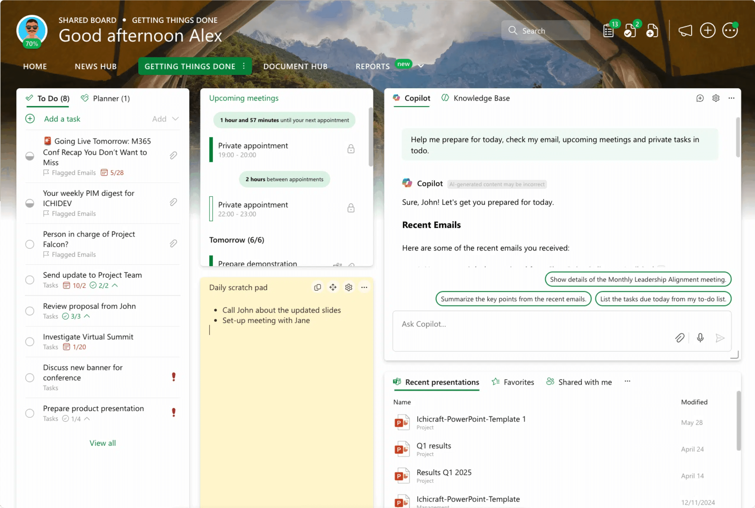This screenshot has width=755, height=508.
Task: Open the announcements megaphone icon
Action: click(x=685, y=31)
